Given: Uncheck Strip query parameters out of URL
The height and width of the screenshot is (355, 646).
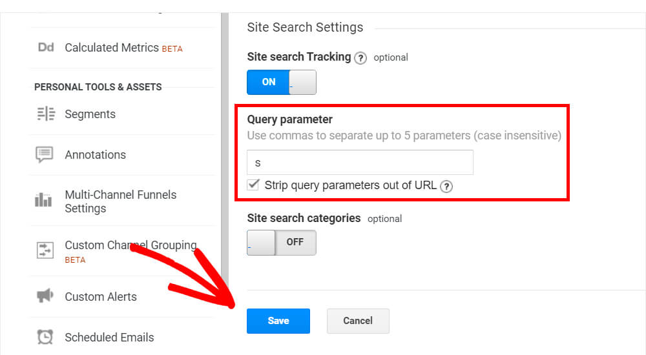Looking at the screenshot, I should click(x=253, y=185).
